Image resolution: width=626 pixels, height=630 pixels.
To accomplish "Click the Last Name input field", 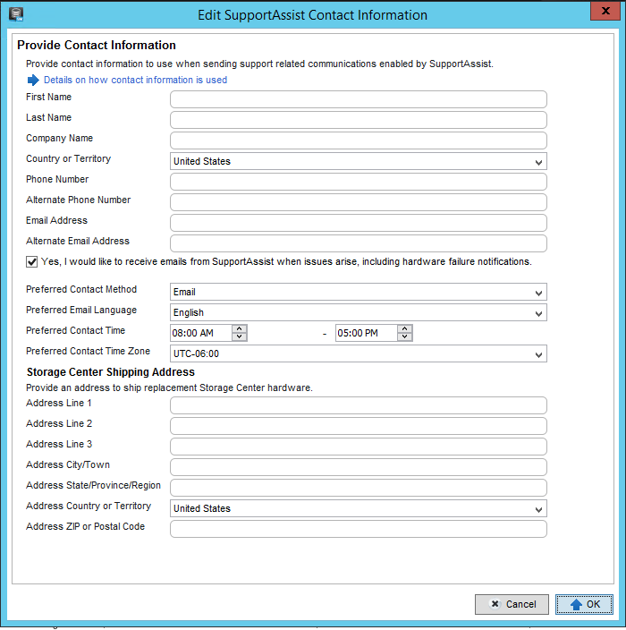I will tap(359, 120).
